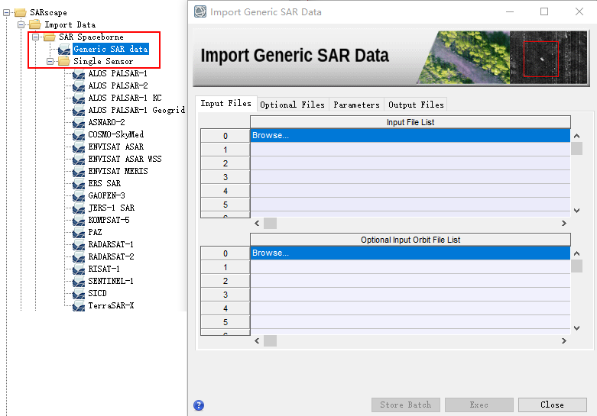Image resolution: width=597 pixels, height=416 pixels.
Task: Click up arrow of Orbit File List scrollbar
Action: 576,253
